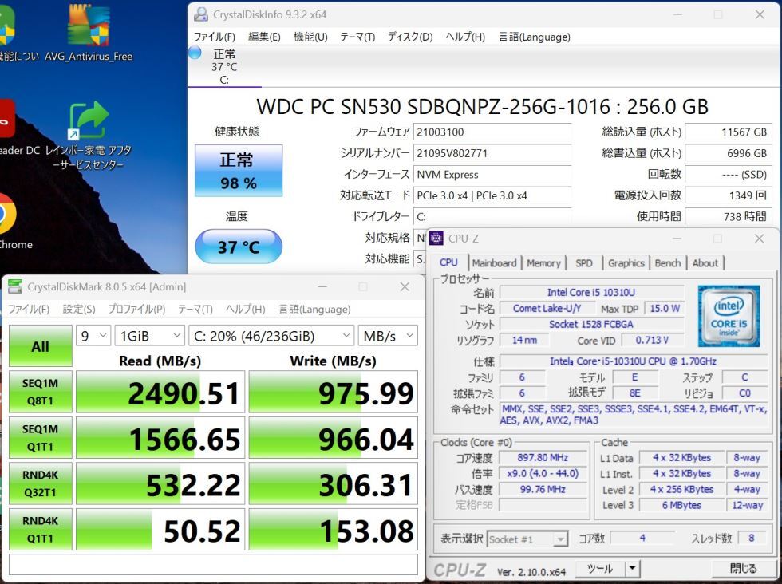
Task: Click the core speed value 897.80 MHz
Action: (543, 457)
